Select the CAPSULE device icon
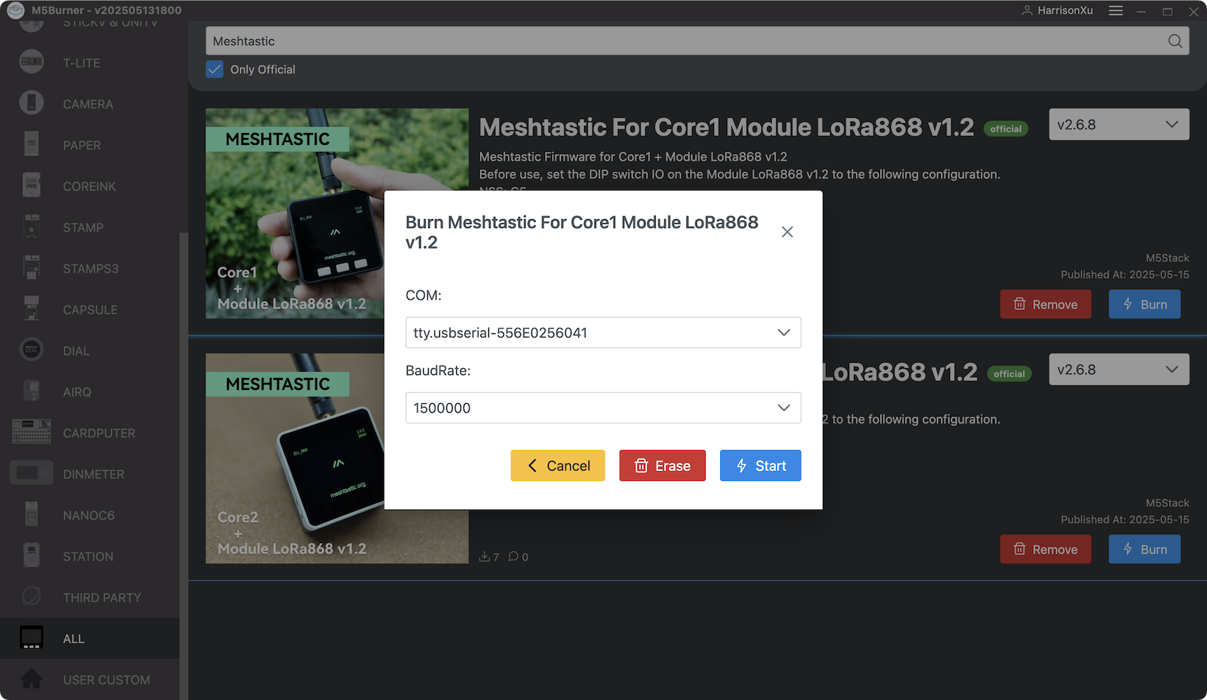Screen dimensions: 1207x700 [x=32, y=309]
